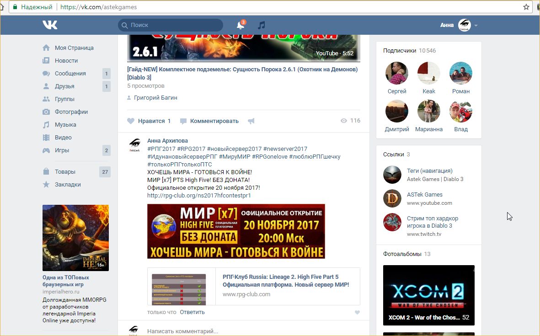This screenshot has width=540, height=336.
Task: Click the Товары counter badge 27
Action: [105, 172]
